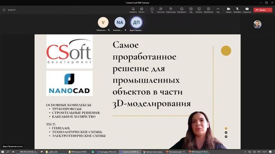This screenshot has height=154, width=275.
Task: Click the 'КАБЕЛЬНОЕ ХОЗЯЙСТВО' bullet
Action: coord(74,117)
